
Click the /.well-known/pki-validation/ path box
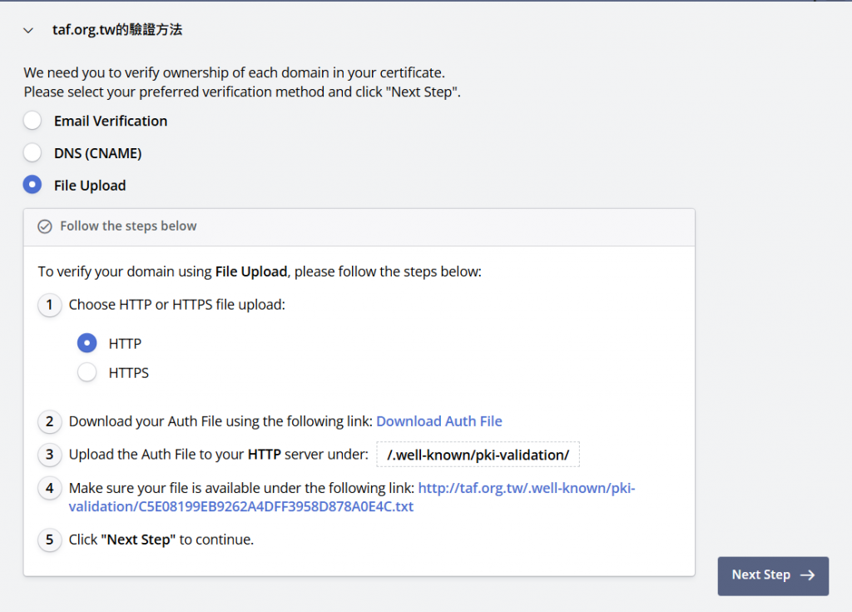point(478,455)
